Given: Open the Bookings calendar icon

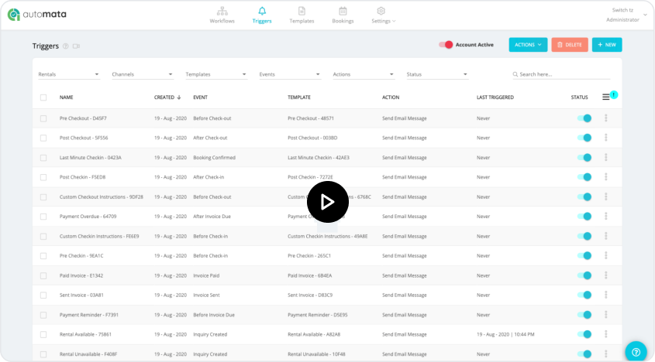Looking at the screenshot, I should [x=343, y=11].
